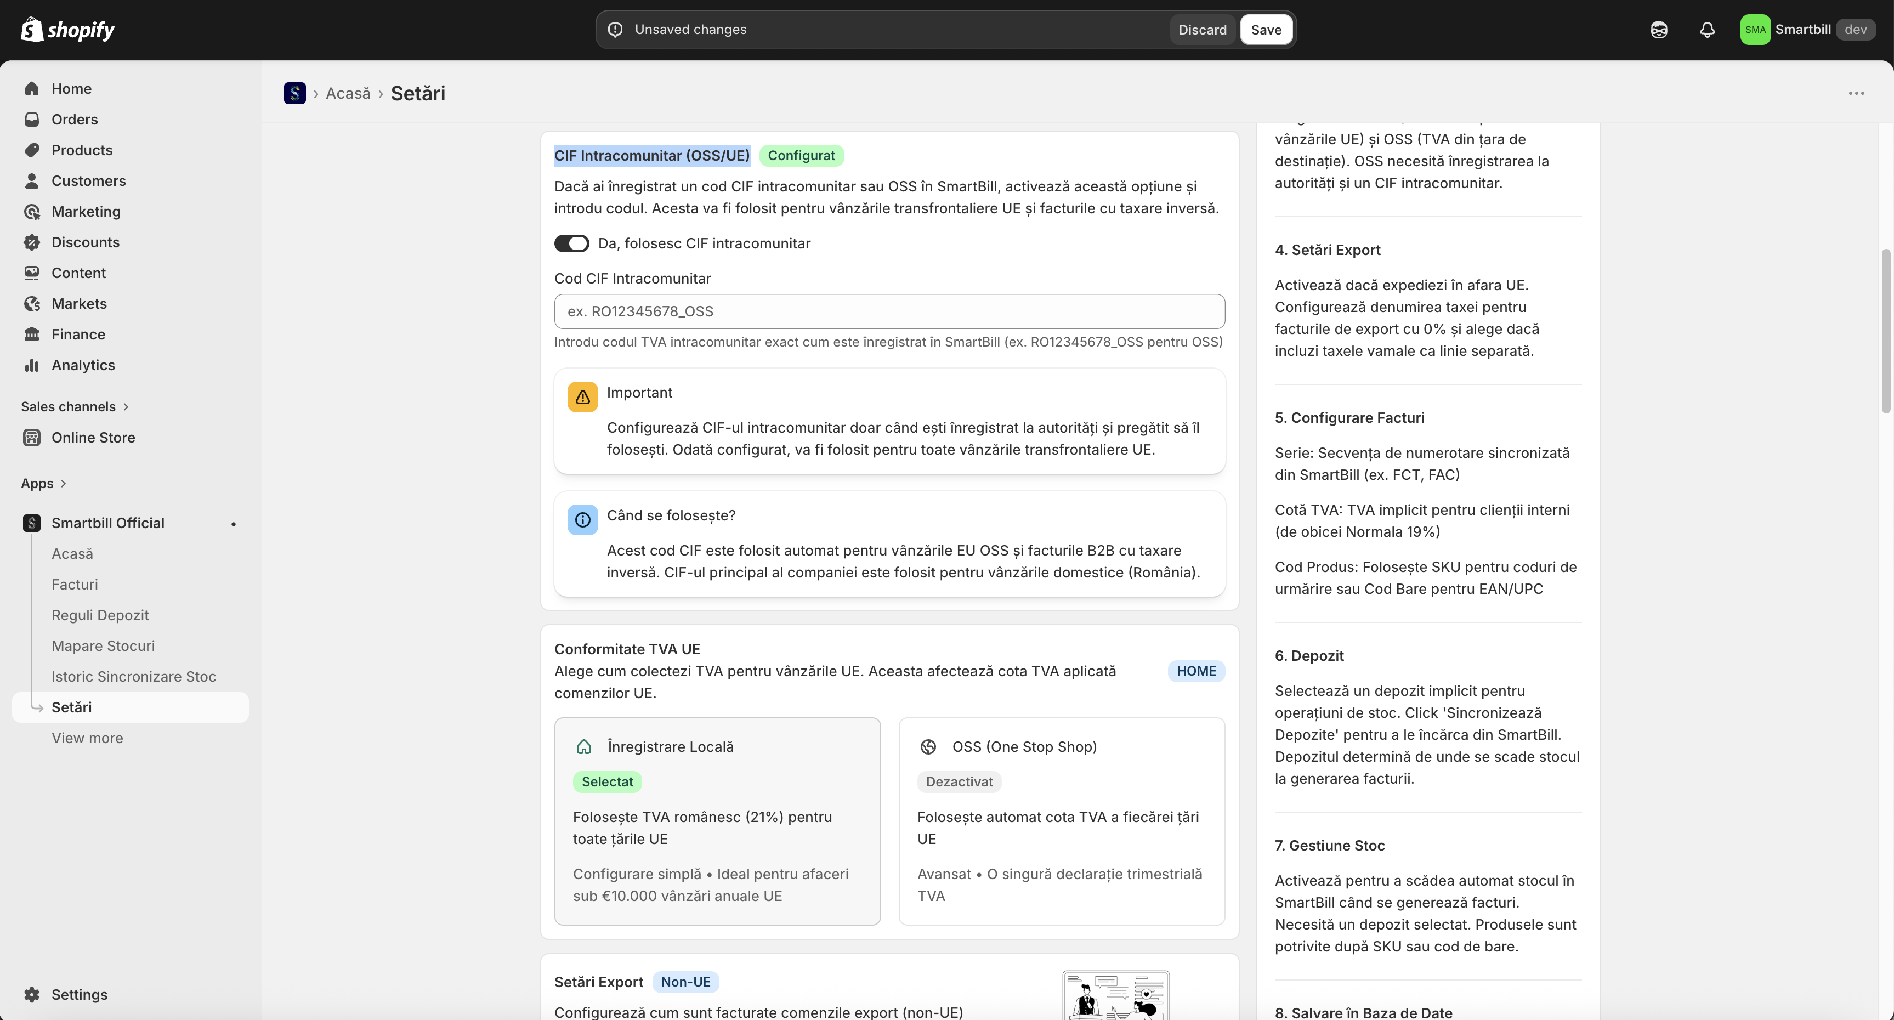The width and height of the screenshot is (1894, 1020).
Task: Expand Sales channels section
Action: click(75, 407)
